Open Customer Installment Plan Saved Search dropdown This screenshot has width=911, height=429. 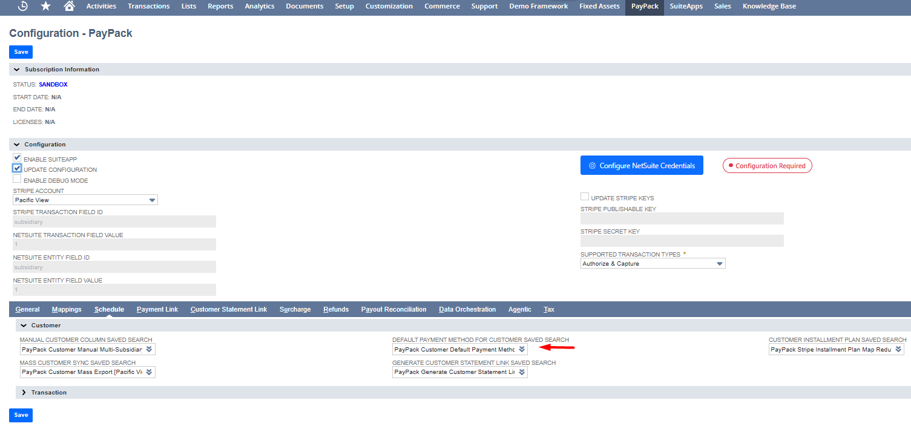click(837, 349)
